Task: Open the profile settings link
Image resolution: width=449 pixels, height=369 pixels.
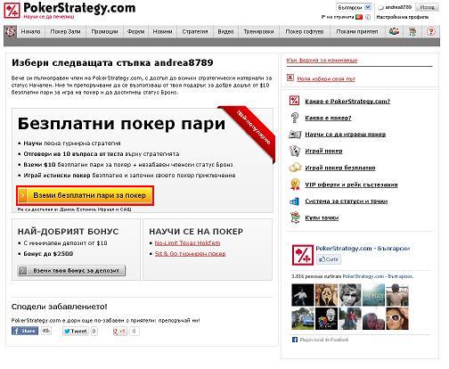Action: 402,17
